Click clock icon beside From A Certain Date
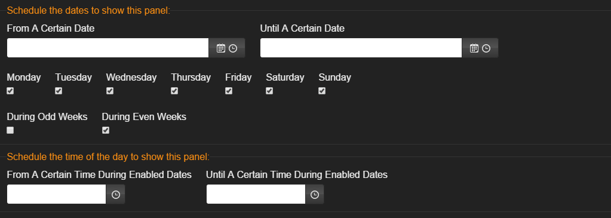This screenshot has height=218, width=611. pyautogui.click(x=233, y=48)
